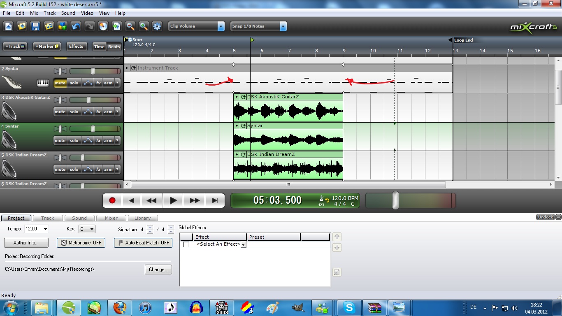
Task: Click the piano instrument image of track 2 Syntar
Action: tap(12, 82)
